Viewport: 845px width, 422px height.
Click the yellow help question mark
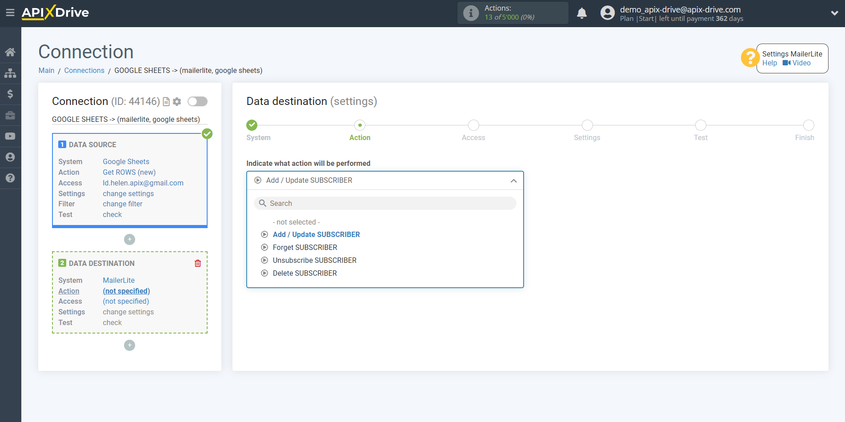750,58
